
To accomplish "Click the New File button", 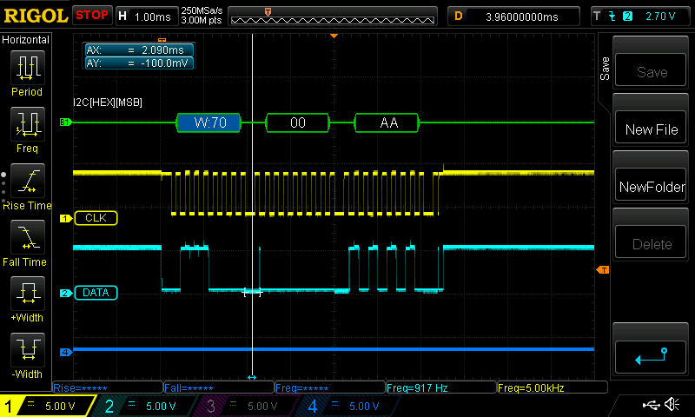I will [651, 128].
